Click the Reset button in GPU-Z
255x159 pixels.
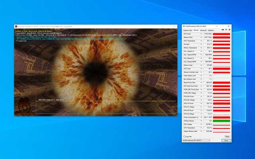click(x=227, y=137)
